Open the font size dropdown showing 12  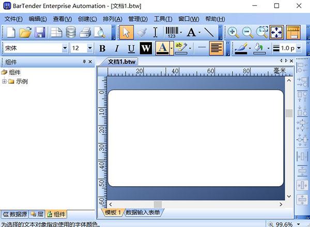click(90, 48)
